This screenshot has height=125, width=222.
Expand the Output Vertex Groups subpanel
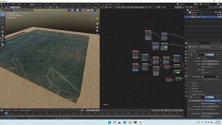(198, 94)
